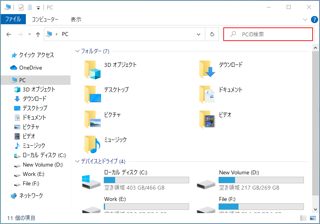Click the File (F:) drive usage bar

261,206
